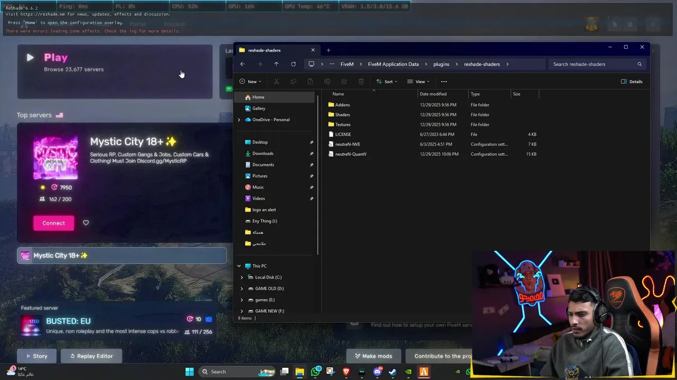The width and height of the screenshot is (677, 380).
Task: Toggle the Details pane button
Action: click(632, 82)
